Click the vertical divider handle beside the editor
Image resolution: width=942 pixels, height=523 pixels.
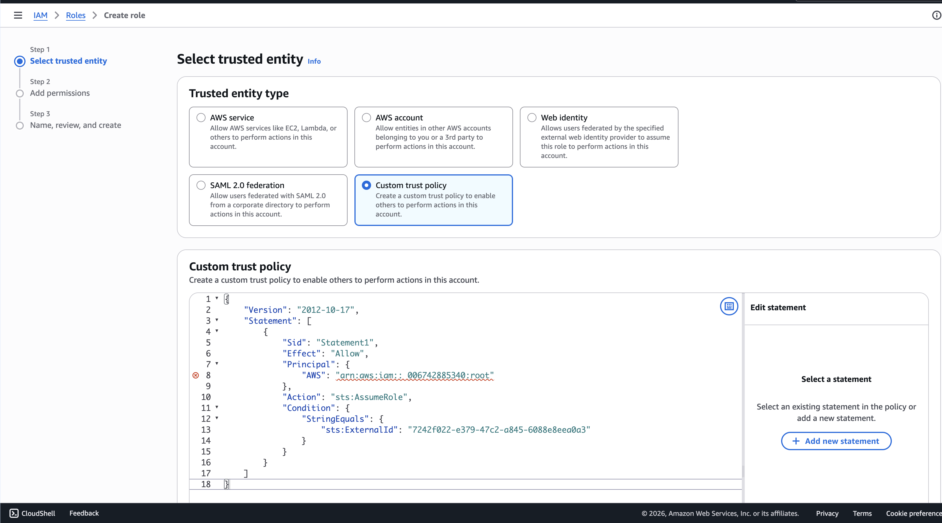(x=743, y=472)
